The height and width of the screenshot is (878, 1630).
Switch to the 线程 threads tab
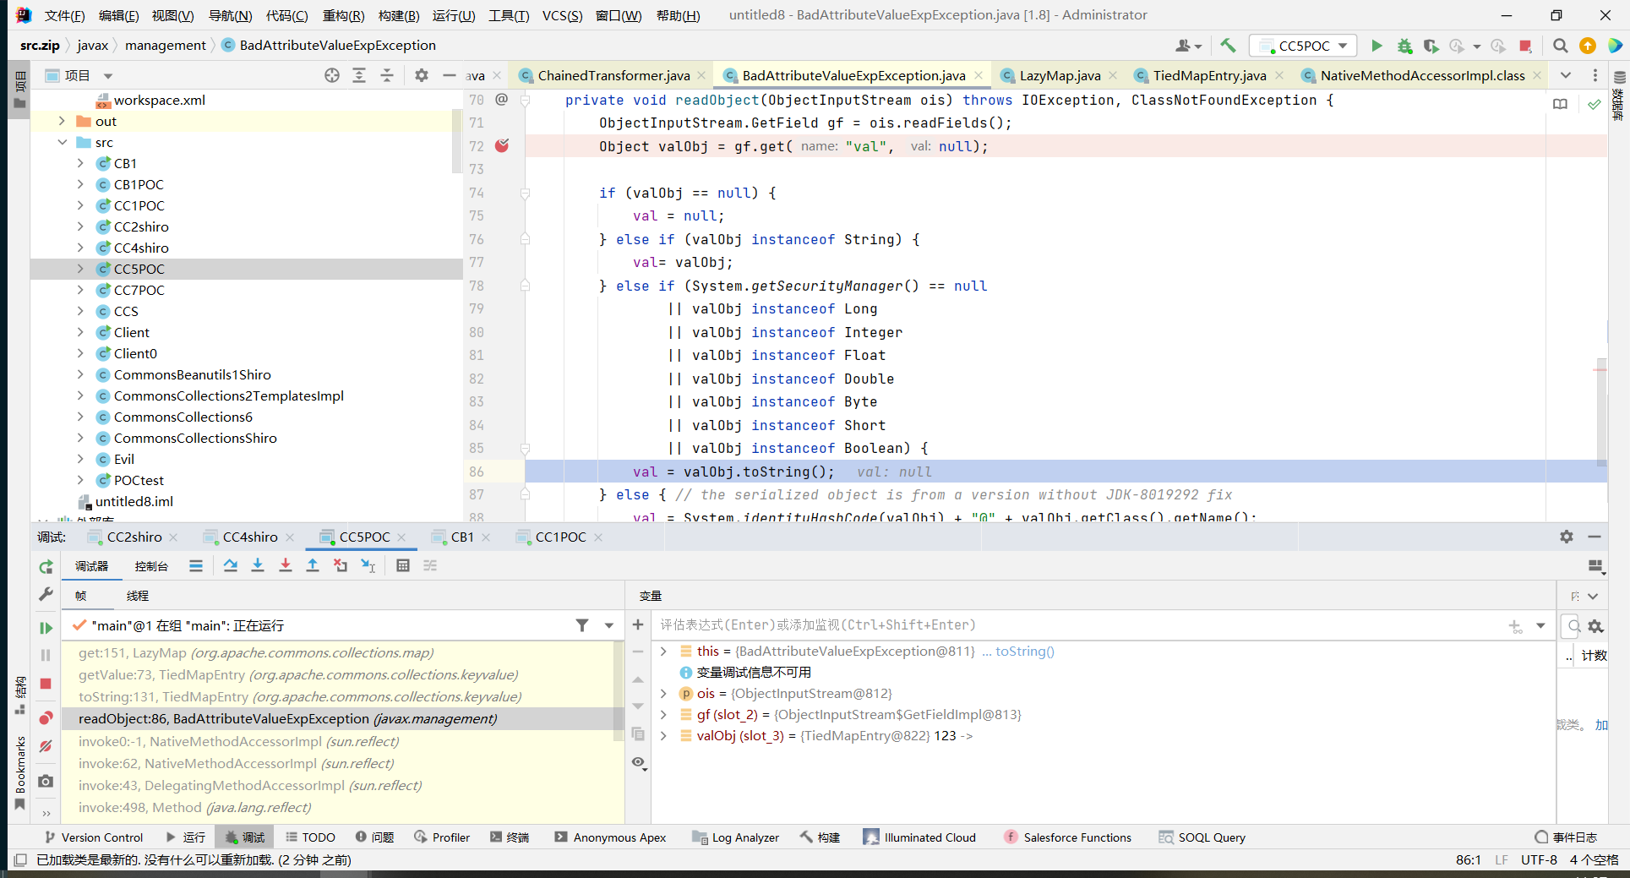pyautogui.click(x=137, y=596)
